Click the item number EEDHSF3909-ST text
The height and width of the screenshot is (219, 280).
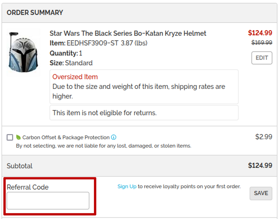[x=92, y=43]
